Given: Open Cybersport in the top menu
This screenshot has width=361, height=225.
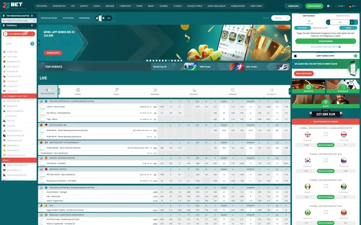Looking at the screenshot, I should coord(125,6).
